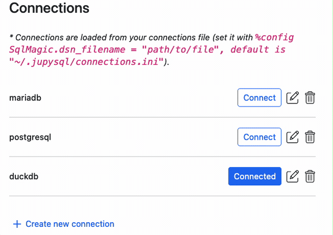Select the postgresql connection name
The image size is (333, 235).
(30, 137)
